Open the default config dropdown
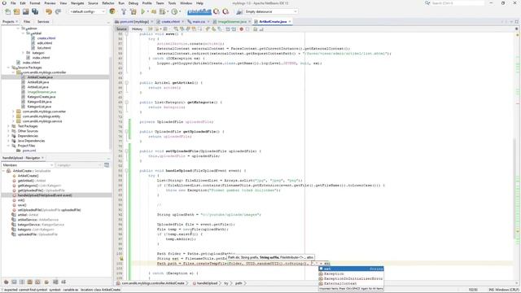Image resolution: width=521 pixels, height=293 pixels. coord(87,11)
